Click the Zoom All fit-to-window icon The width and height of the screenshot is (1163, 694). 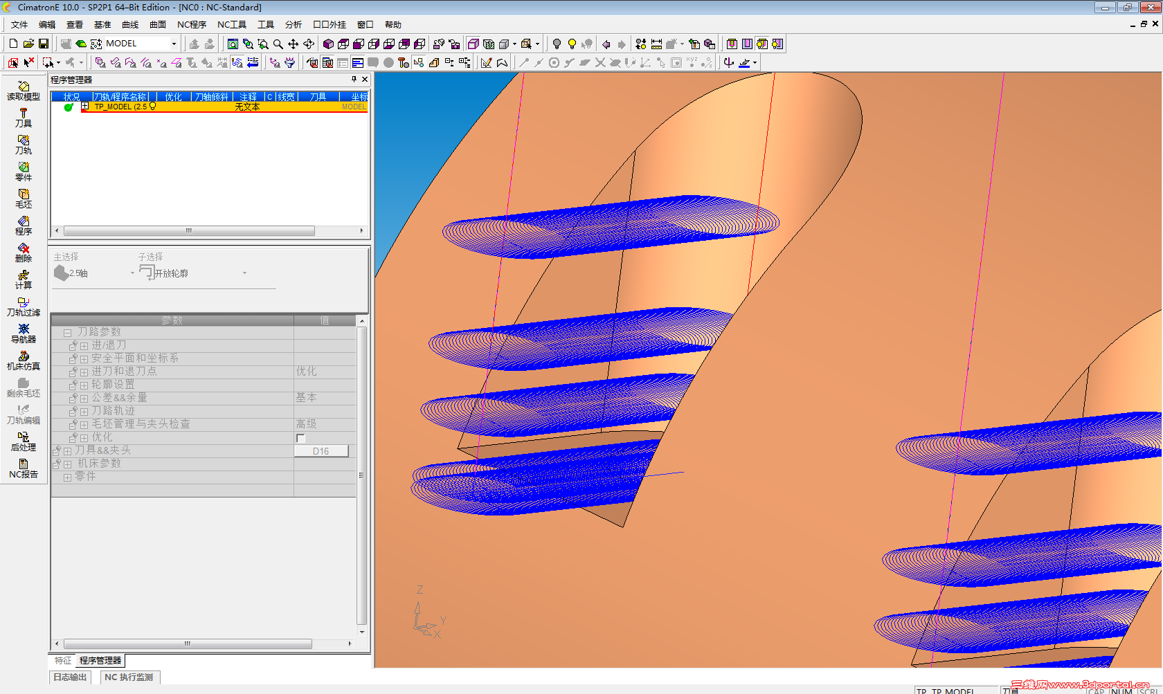(x=233, y=44)
